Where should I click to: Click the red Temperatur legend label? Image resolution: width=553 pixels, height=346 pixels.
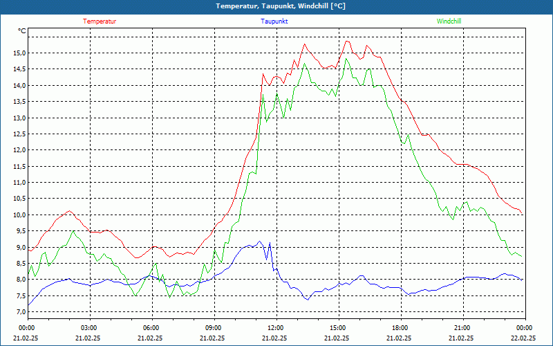[x=100, y=21]
